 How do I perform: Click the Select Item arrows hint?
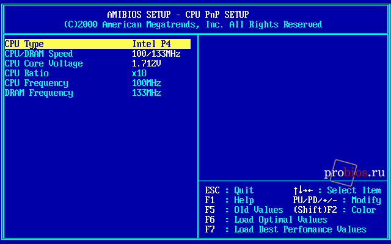[x=337, y=190]
